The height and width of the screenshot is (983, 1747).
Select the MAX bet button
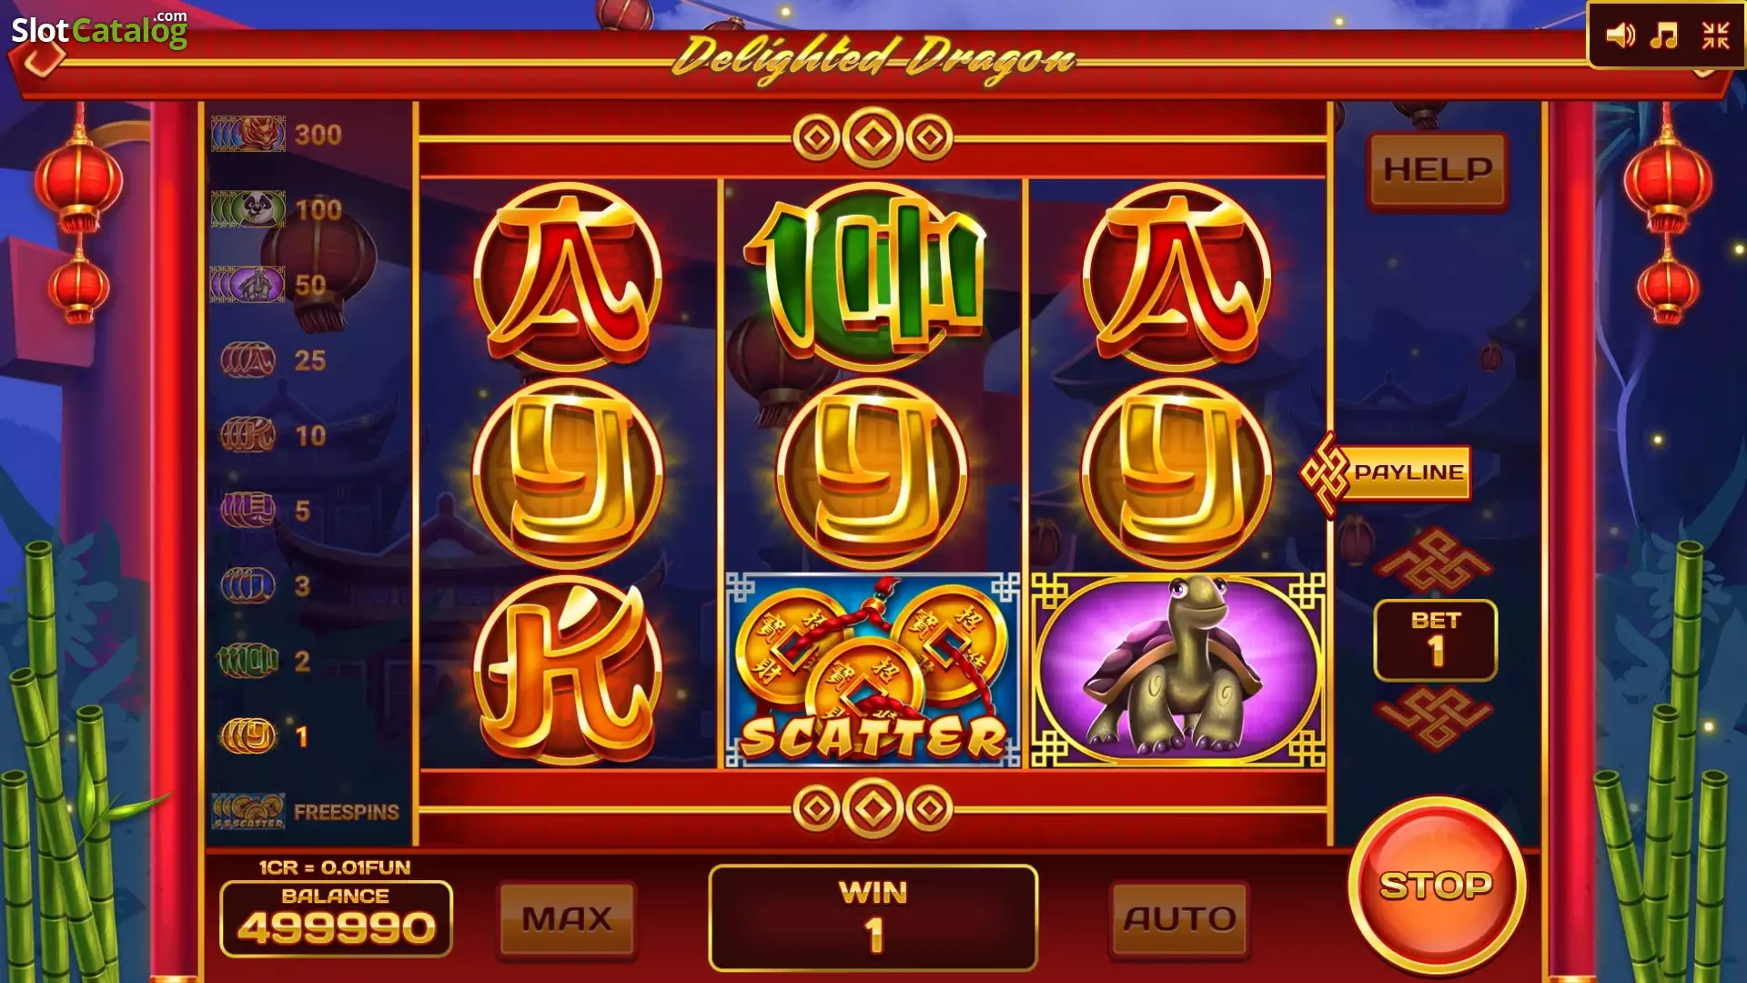tap(567, 919)
